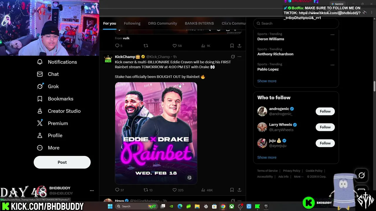
Task: Bookmark the KickChamp Rainbet post
Action: 232,190
